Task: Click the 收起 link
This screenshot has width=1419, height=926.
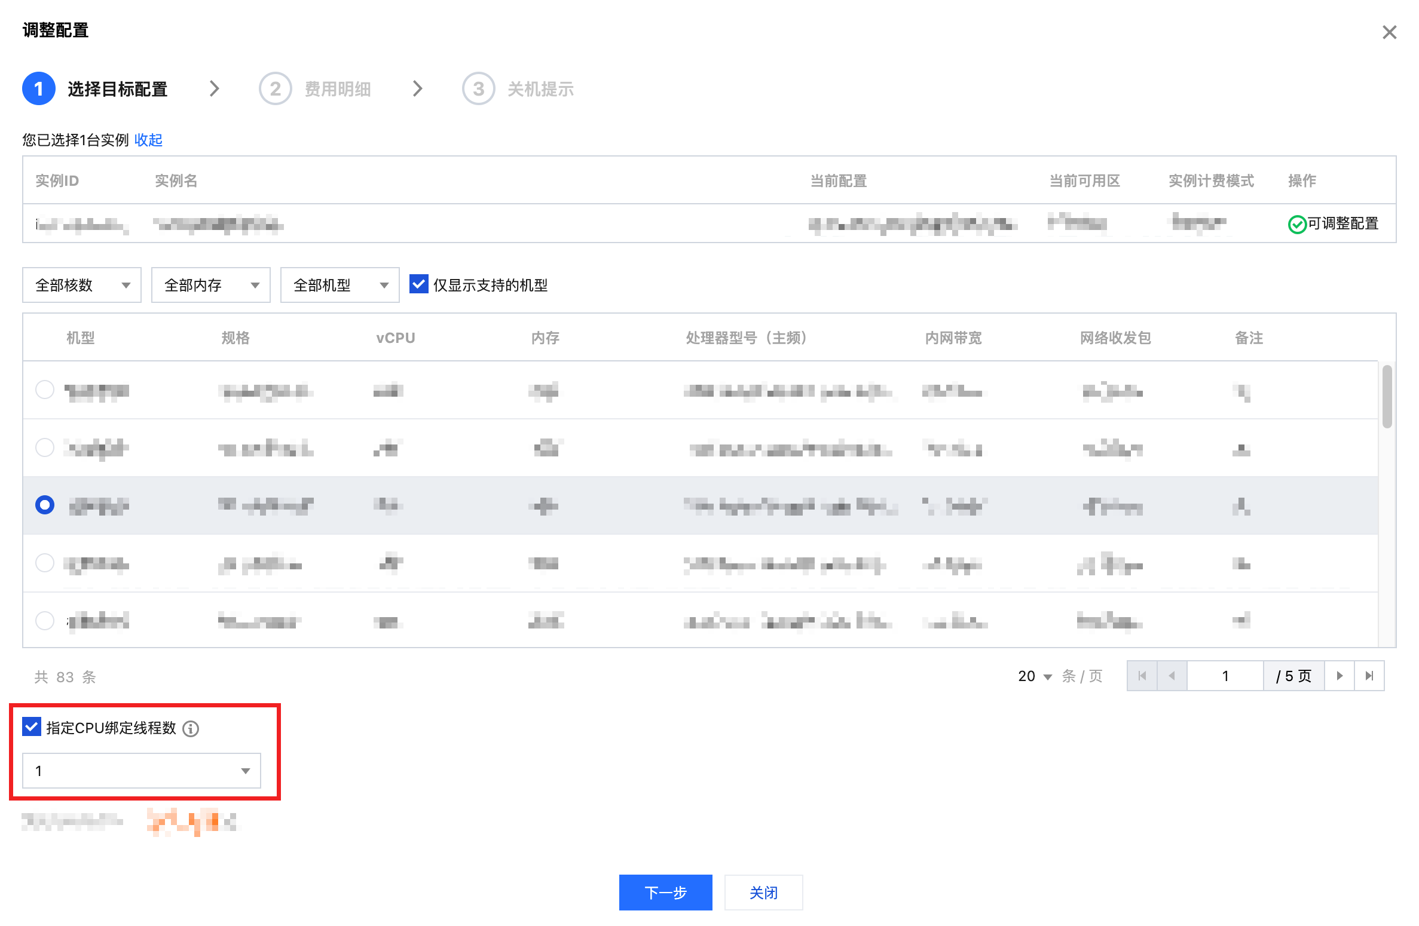Action: pos(148,140)
